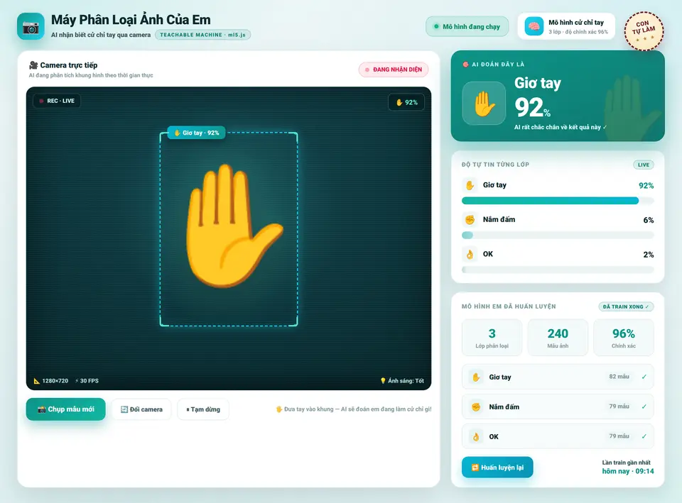This screenshot has width=682, height=503.
Task: Click the Mô hình đang chạy status pill
Action: click(467, 26)
